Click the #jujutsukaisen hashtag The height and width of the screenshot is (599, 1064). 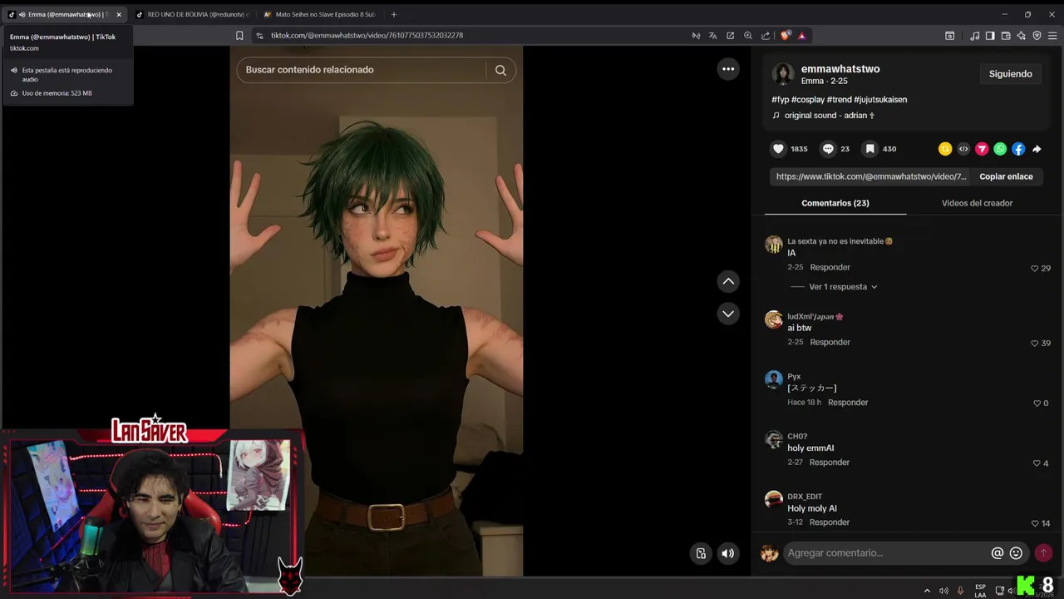tap(880, 100)
